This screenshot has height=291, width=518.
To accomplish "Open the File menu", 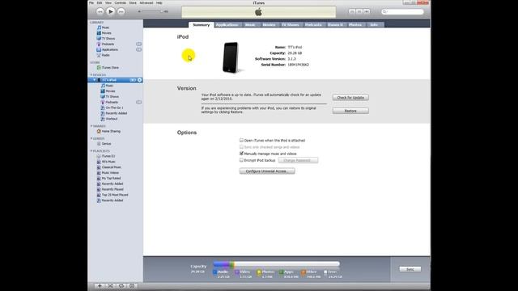I will click(91, 3).
